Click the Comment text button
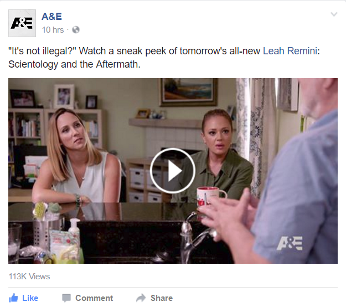346x307 pixels. pyautogui.click(x=94, y=298)
